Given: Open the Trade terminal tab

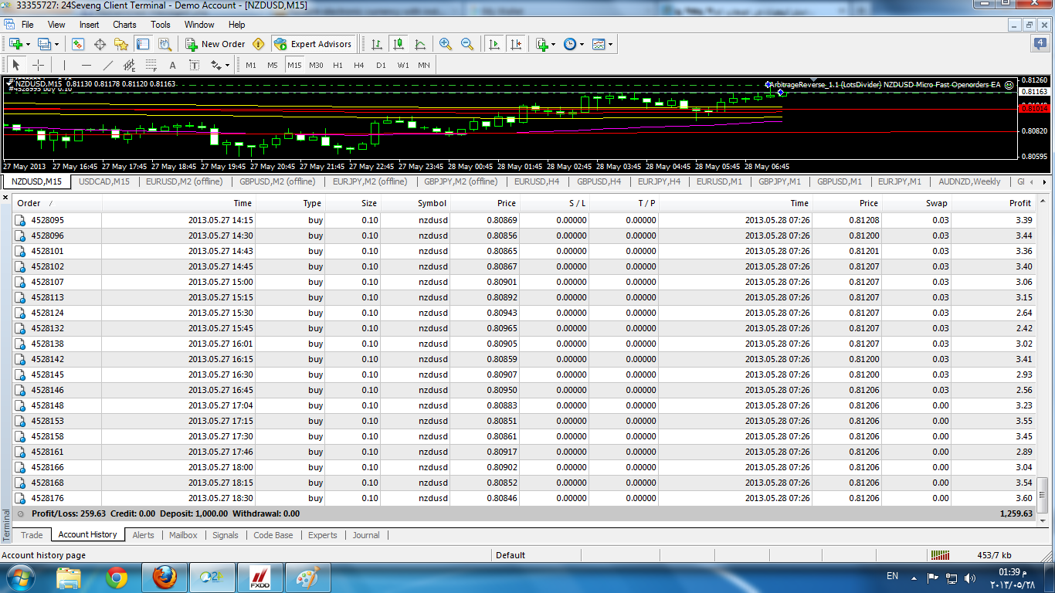Looking at the screenshot, I should [32, 535].
